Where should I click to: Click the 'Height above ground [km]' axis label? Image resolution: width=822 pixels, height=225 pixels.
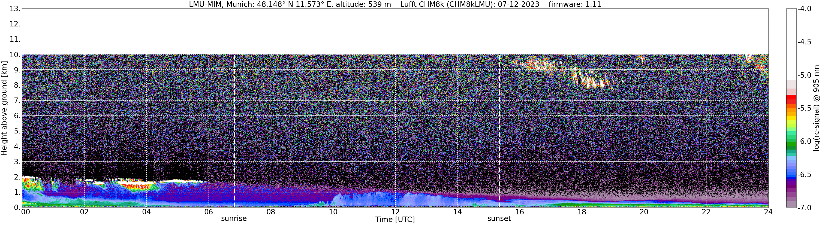pos(4,108)
